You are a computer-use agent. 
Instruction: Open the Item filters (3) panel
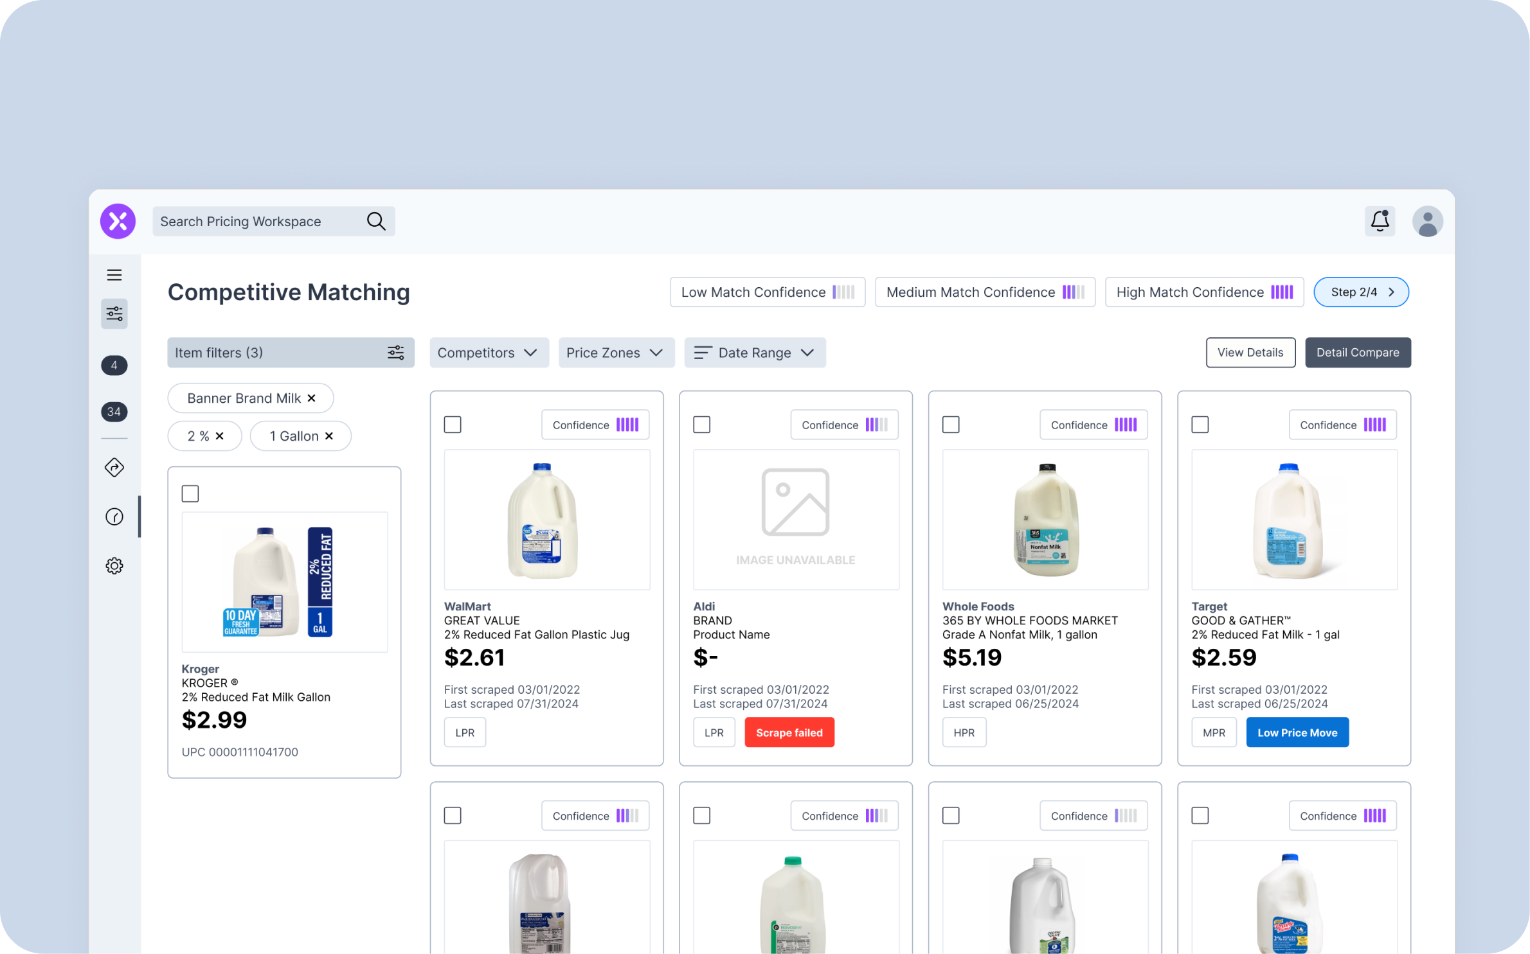291,353
